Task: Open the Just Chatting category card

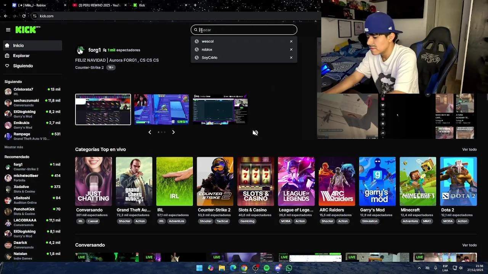Action: (x=93, y=182)
